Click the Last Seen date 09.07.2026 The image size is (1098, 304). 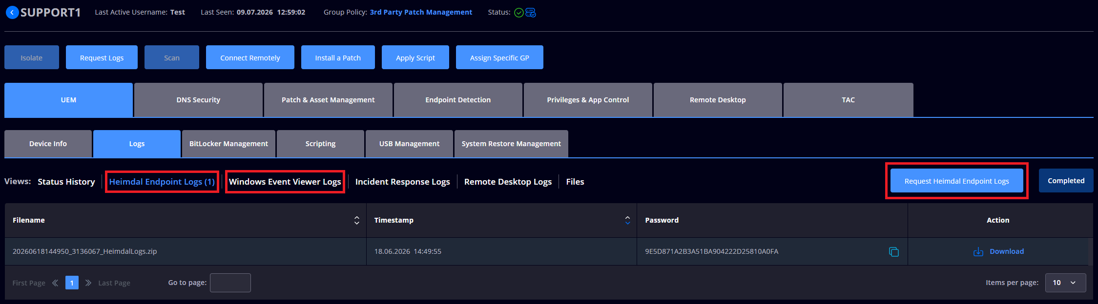click(x=255, y=12)
